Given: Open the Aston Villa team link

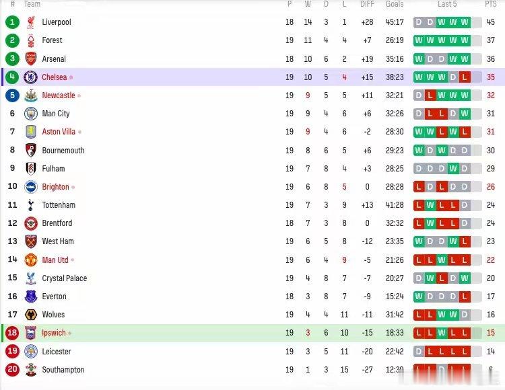Looking at the screenshot, I should pos(59,132).
